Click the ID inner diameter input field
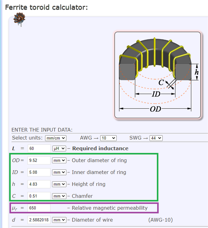This screenshot has height=228, width=208. [39, 172]
